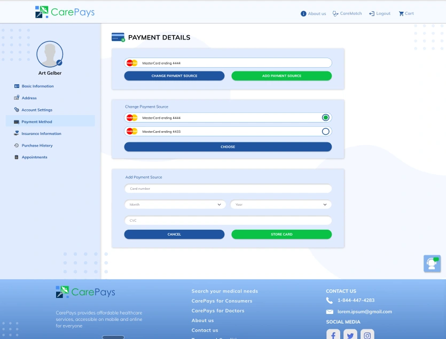Open the shopping Cart icon
446x339 pixels.
point(401,14)
